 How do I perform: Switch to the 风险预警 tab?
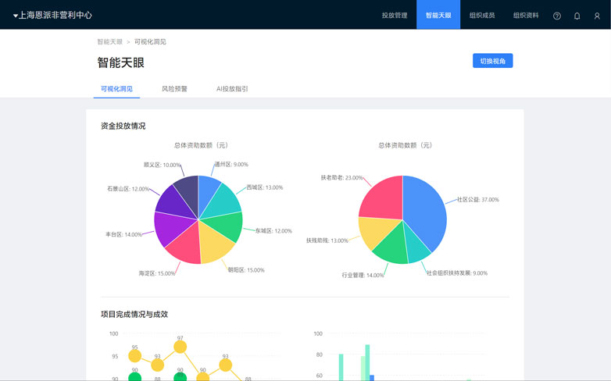point(174,89)
